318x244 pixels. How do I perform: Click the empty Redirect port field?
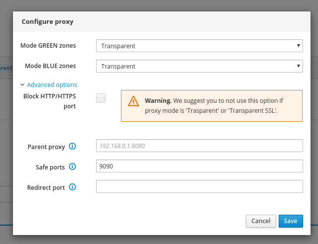[200, 186]
